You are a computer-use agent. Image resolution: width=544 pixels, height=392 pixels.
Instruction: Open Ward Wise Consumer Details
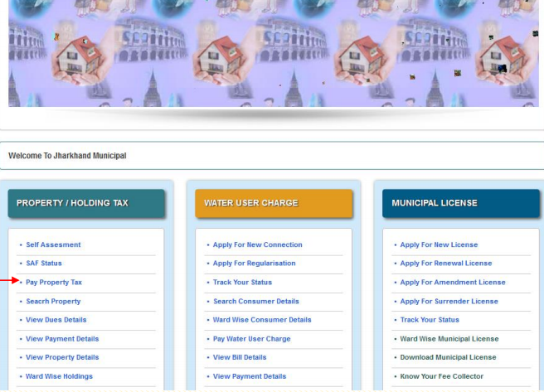[x=262, y=320]
